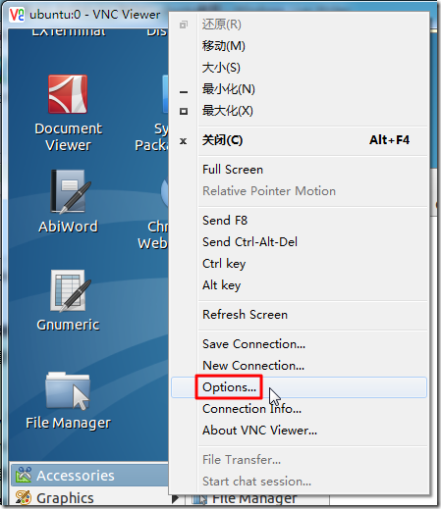Choose 大小(S) in the system menu
The image size is (441, 509).
pyautogui.click(x=299, y=68)
